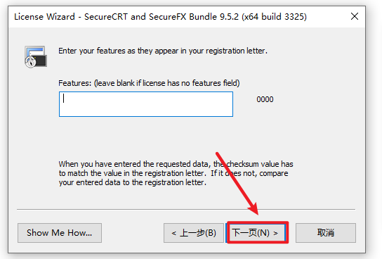Image resolution: width=382 pixels, height=259 pixels.
Task: Click the 0000 checksum value
Action: click(265, 99)
